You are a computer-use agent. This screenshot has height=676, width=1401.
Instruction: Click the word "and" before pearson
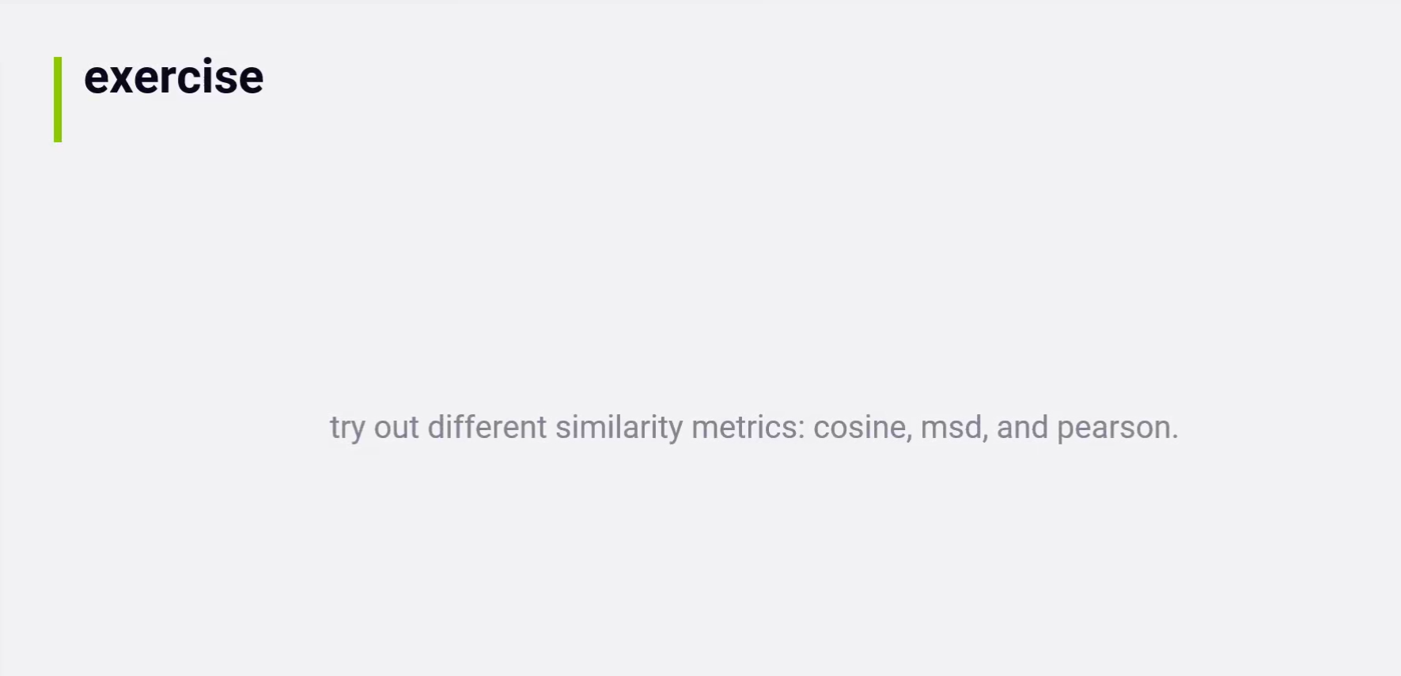click(x=1022, y=428)
